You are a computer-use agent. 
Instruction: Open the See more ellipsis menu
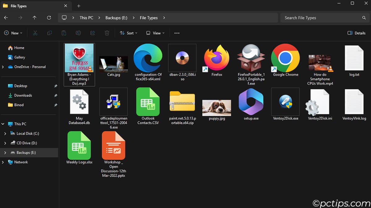[x=177, y=33]
